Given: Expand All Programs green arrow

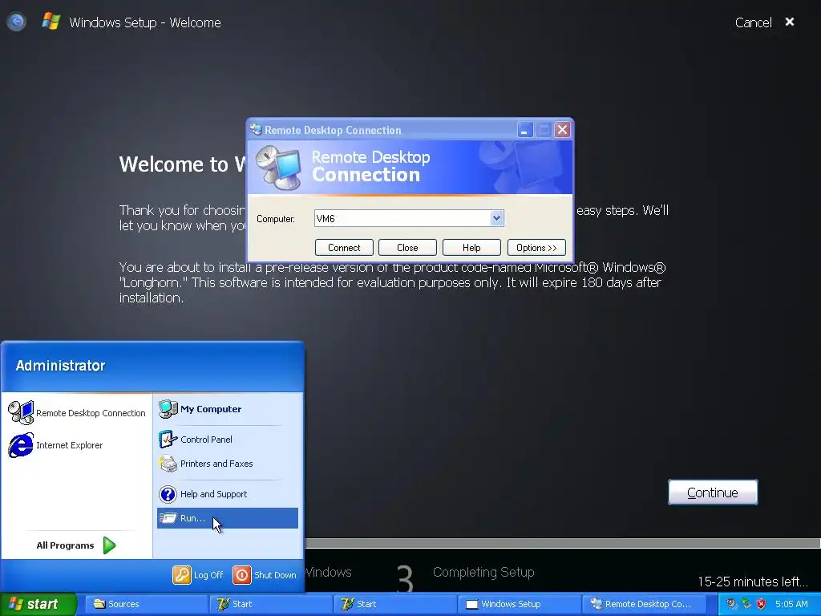Looking at the screenshot, I should 109,545.
